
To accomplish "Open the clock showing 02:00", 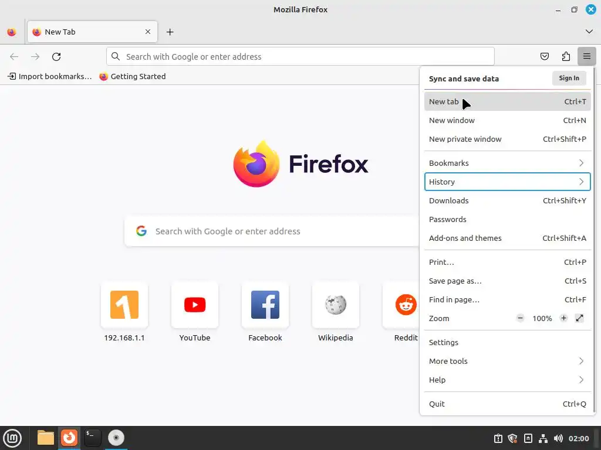I will 579,438.
